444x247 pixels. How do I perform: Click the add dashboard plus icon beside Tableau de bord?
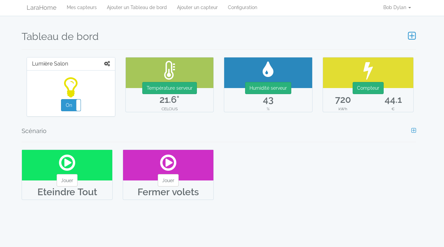[x=412, y=36]
